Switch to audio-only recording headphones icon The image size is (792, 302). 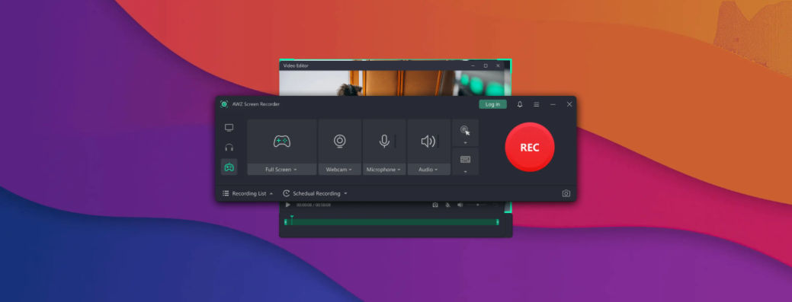click(229, 148)
